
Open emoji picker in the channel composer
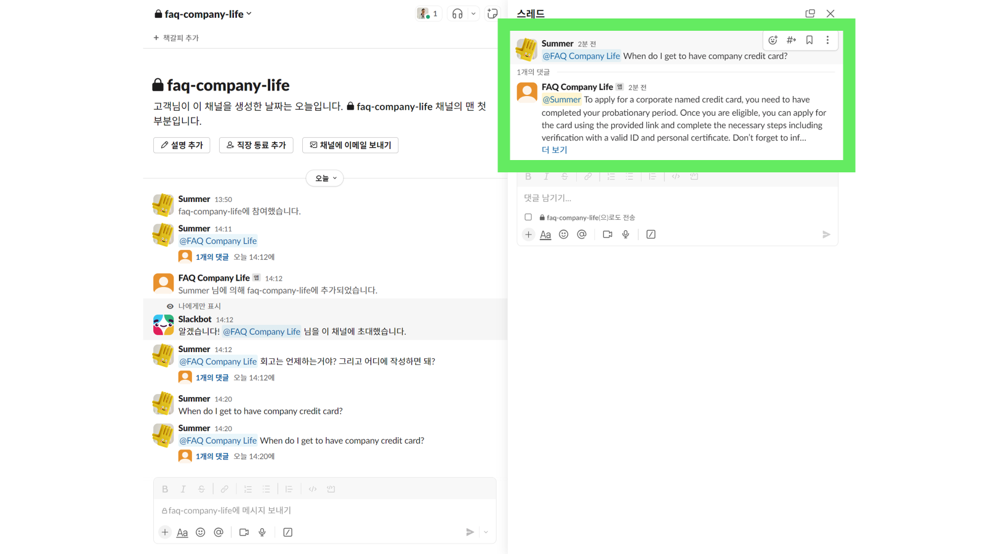tap(201, 532)
